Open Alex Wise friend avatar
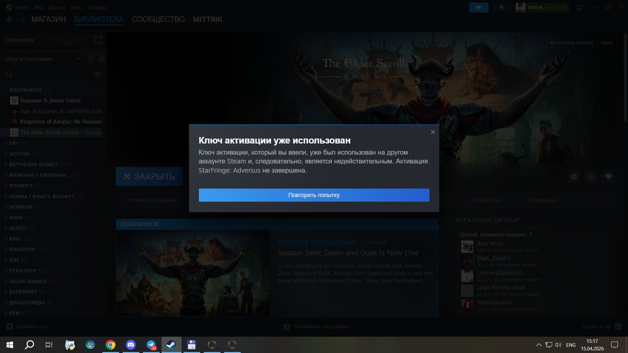The image size is (628, 353). (x=467, y=246)
